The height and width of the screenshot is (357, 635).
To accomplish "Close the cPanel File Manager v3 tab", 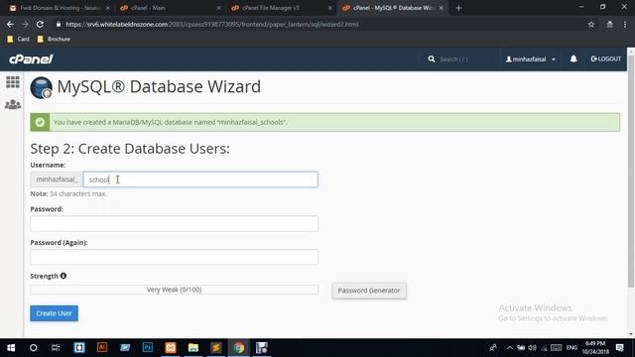I will tap(329, 8).
